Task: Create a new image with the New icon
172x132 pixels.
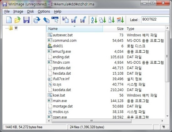Action: point(9,20)
